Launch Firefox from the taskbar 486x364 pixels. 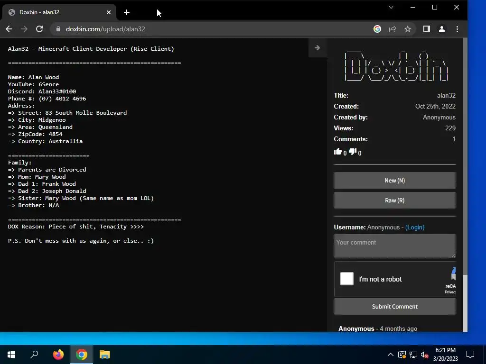point(58,355)
